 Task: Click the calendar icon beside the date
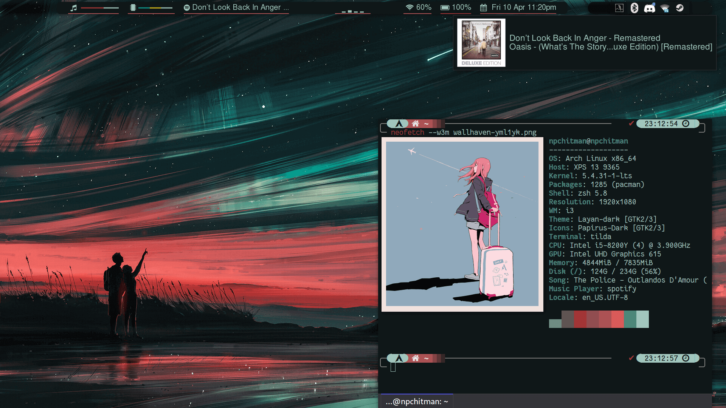pos(483,7)
